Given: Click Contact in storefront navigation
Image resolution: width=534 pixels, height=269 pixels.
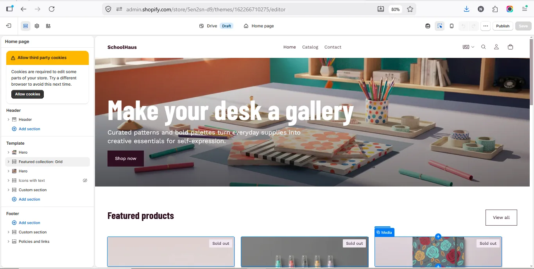Looking at the screenshot, I should 333,47.
